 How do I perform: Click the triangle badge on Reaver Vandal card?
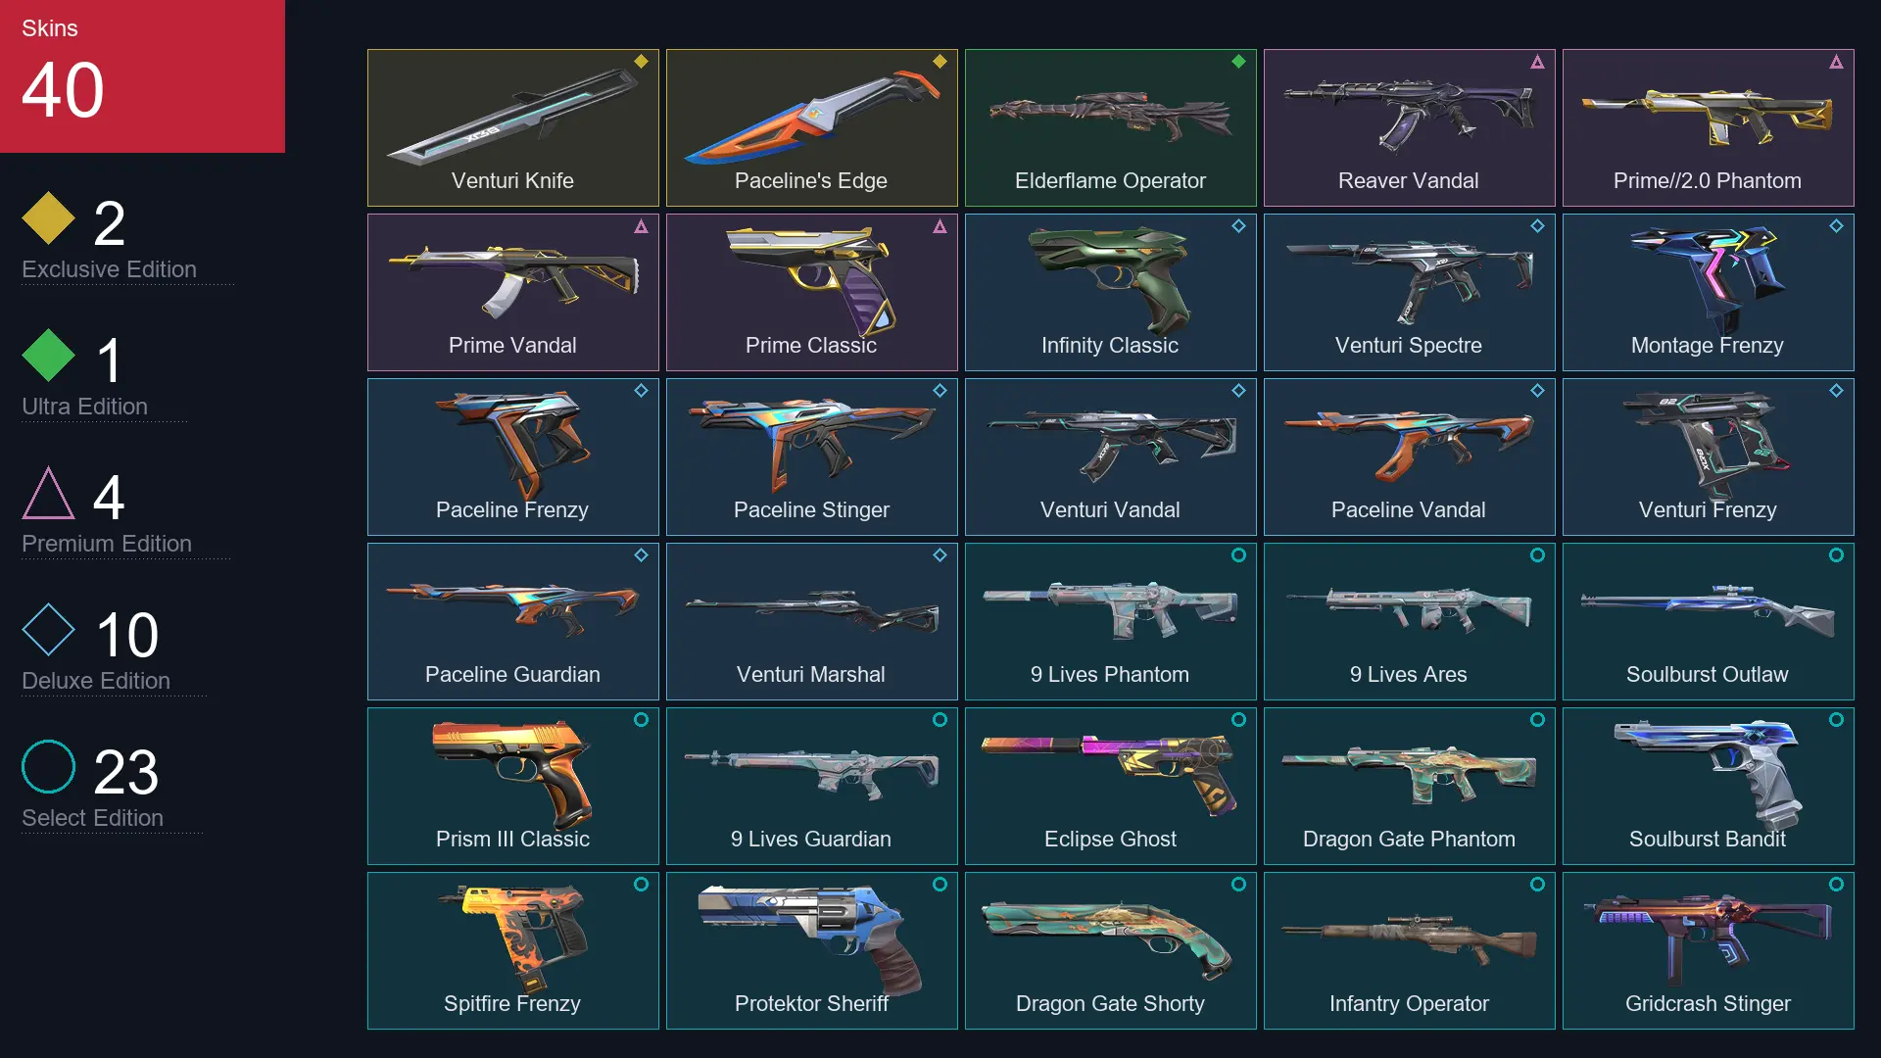[1537, 62]
